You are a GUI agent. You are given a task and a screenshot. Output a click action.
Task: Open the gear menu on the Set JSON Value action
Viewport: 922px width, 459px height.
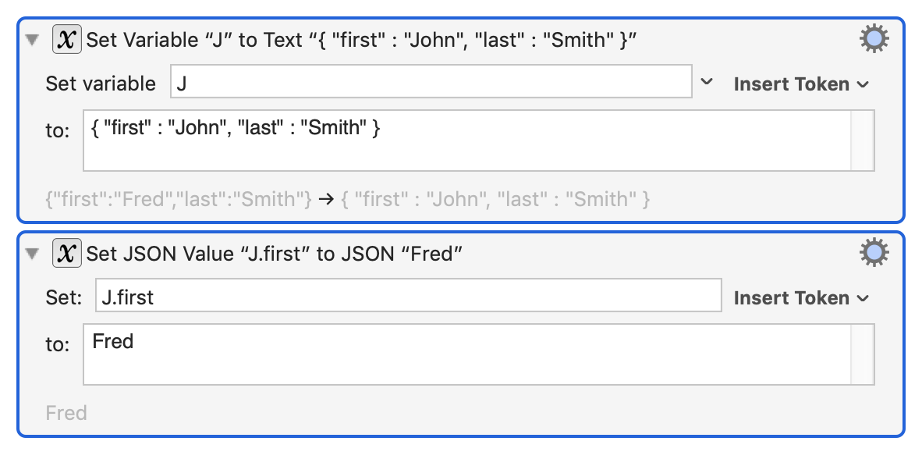(873, 252)
